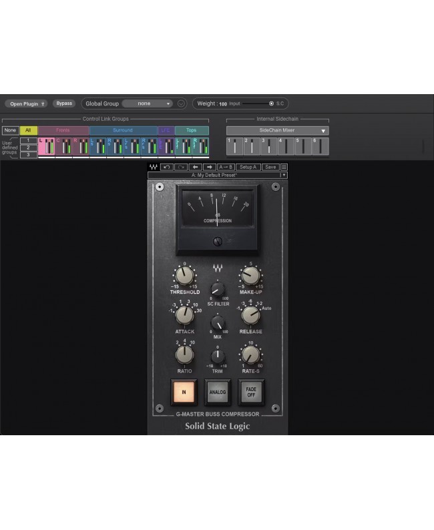
Task: Click the Waves logo in plugin toolbar
Action: (154, 167)
